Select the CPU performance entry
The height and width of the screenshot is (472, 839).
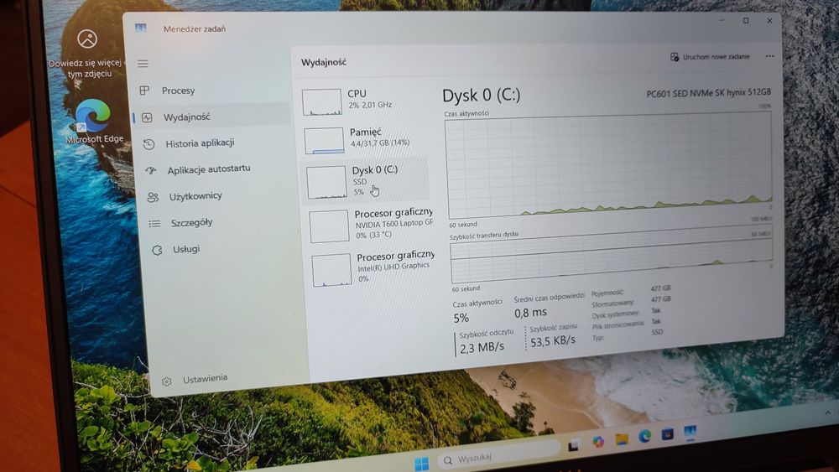pyautogui.click(x=365, y=101)
